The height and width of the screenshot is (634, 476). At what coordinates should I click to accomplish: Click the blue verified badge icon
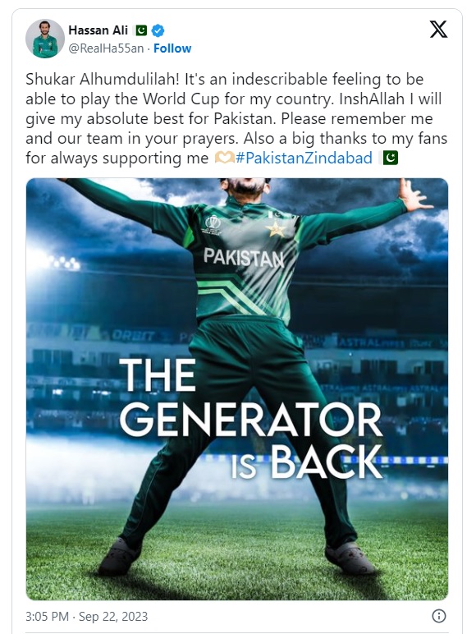(158, 30)
